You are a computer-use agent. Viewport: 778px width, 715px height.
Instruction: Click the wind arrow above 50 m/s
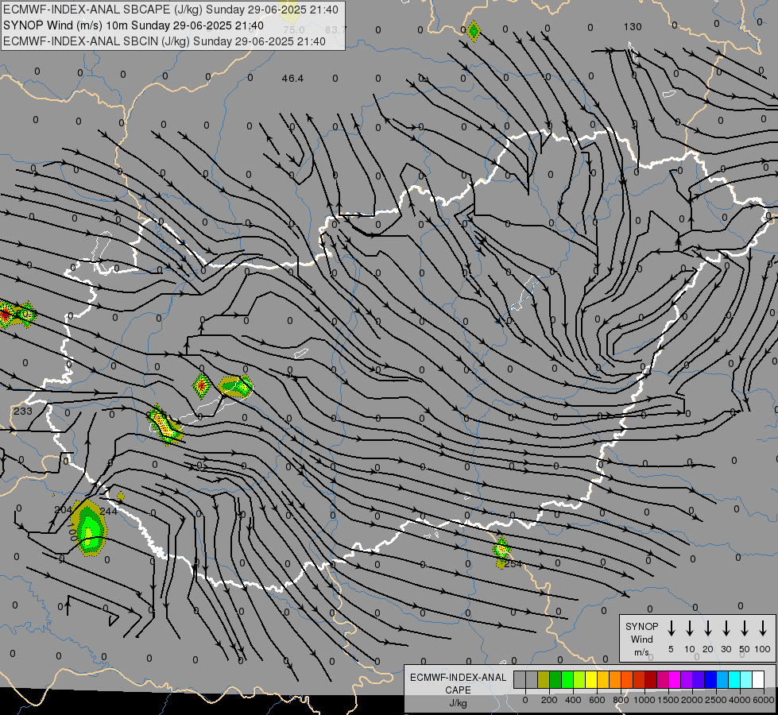point(745,628)
